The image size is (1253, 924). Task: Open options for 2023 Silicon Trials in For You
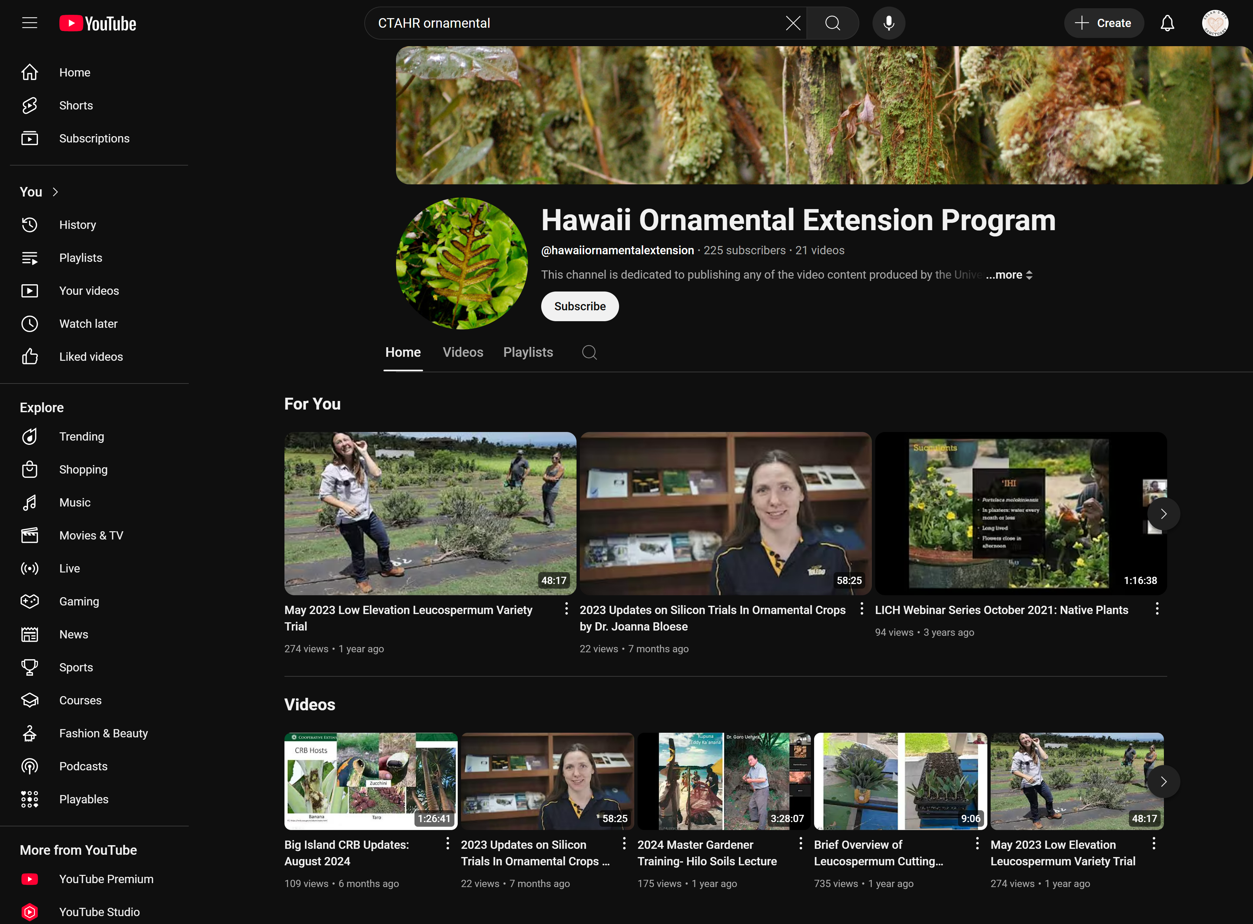[x=862, y=608]
